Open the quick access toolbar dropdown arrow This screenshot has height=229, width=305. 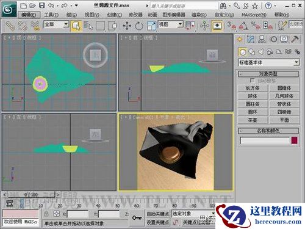[76, 5]
